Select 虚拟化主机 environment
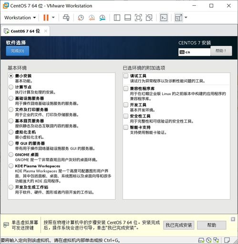The height and width of the screenshot is (244, 238). [11, 132]
